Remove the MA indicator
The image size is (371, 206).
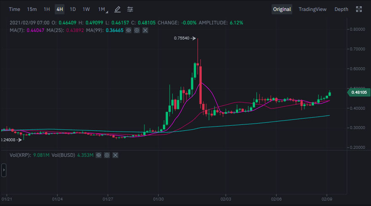[x=145, y=30]
